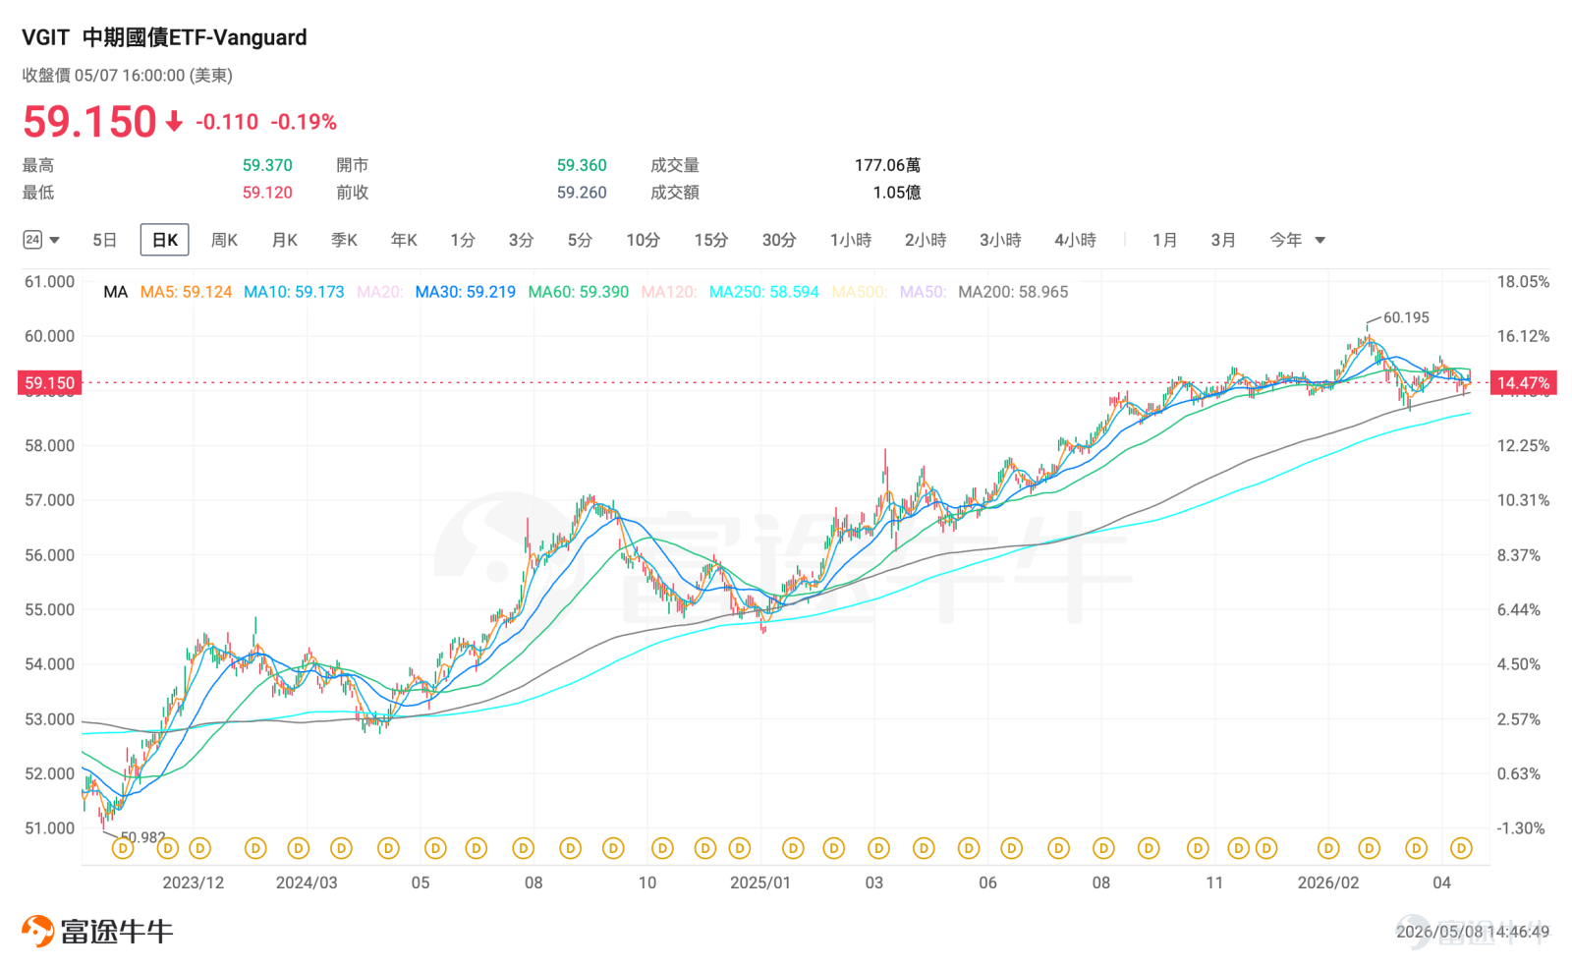Set the range to 3月
Screen dimensions: 1572x968
pos(1223,240)
